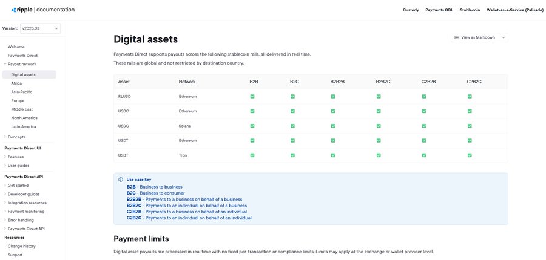Click USDT Ethereum B2B checkmark
Screen dimensions: 546x260
pos(252,141)
